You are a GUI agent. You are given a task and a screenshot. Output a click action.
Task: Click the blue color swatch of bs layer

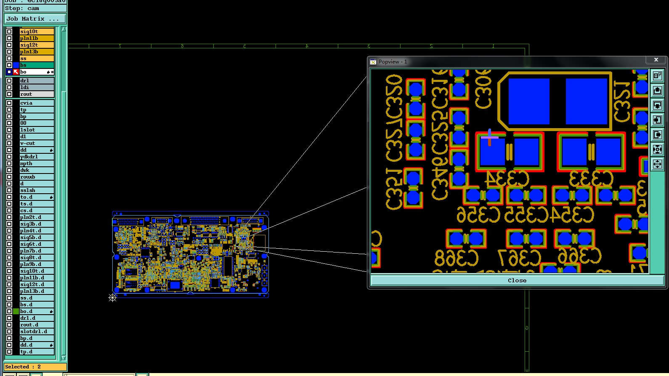(16, 65)
